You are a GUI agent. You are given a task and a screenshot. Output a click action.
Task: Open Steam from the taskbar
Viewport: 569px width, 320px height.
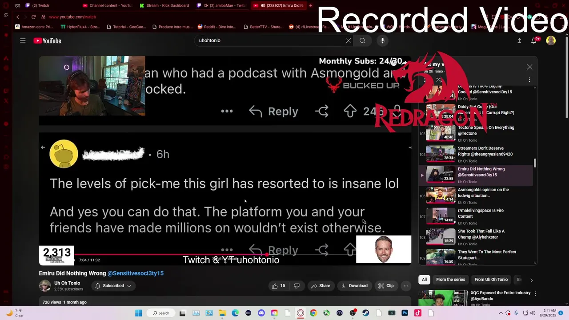pos(365,313)
